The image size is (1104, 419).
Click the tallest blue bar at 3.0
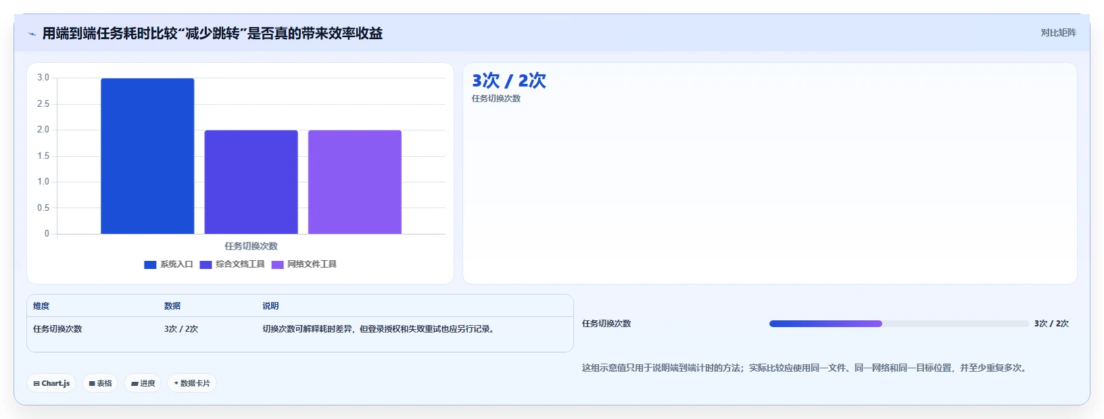coord(147,156)
